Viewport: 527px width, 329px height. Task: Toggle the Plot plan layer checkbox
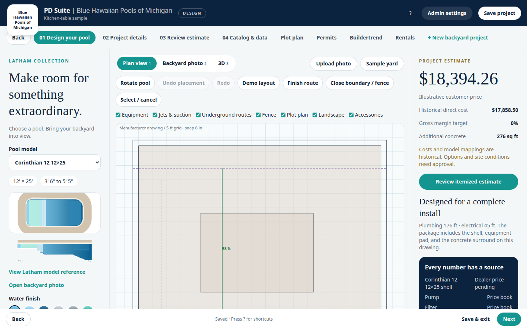pyautogui.click(x=283, y=115)
